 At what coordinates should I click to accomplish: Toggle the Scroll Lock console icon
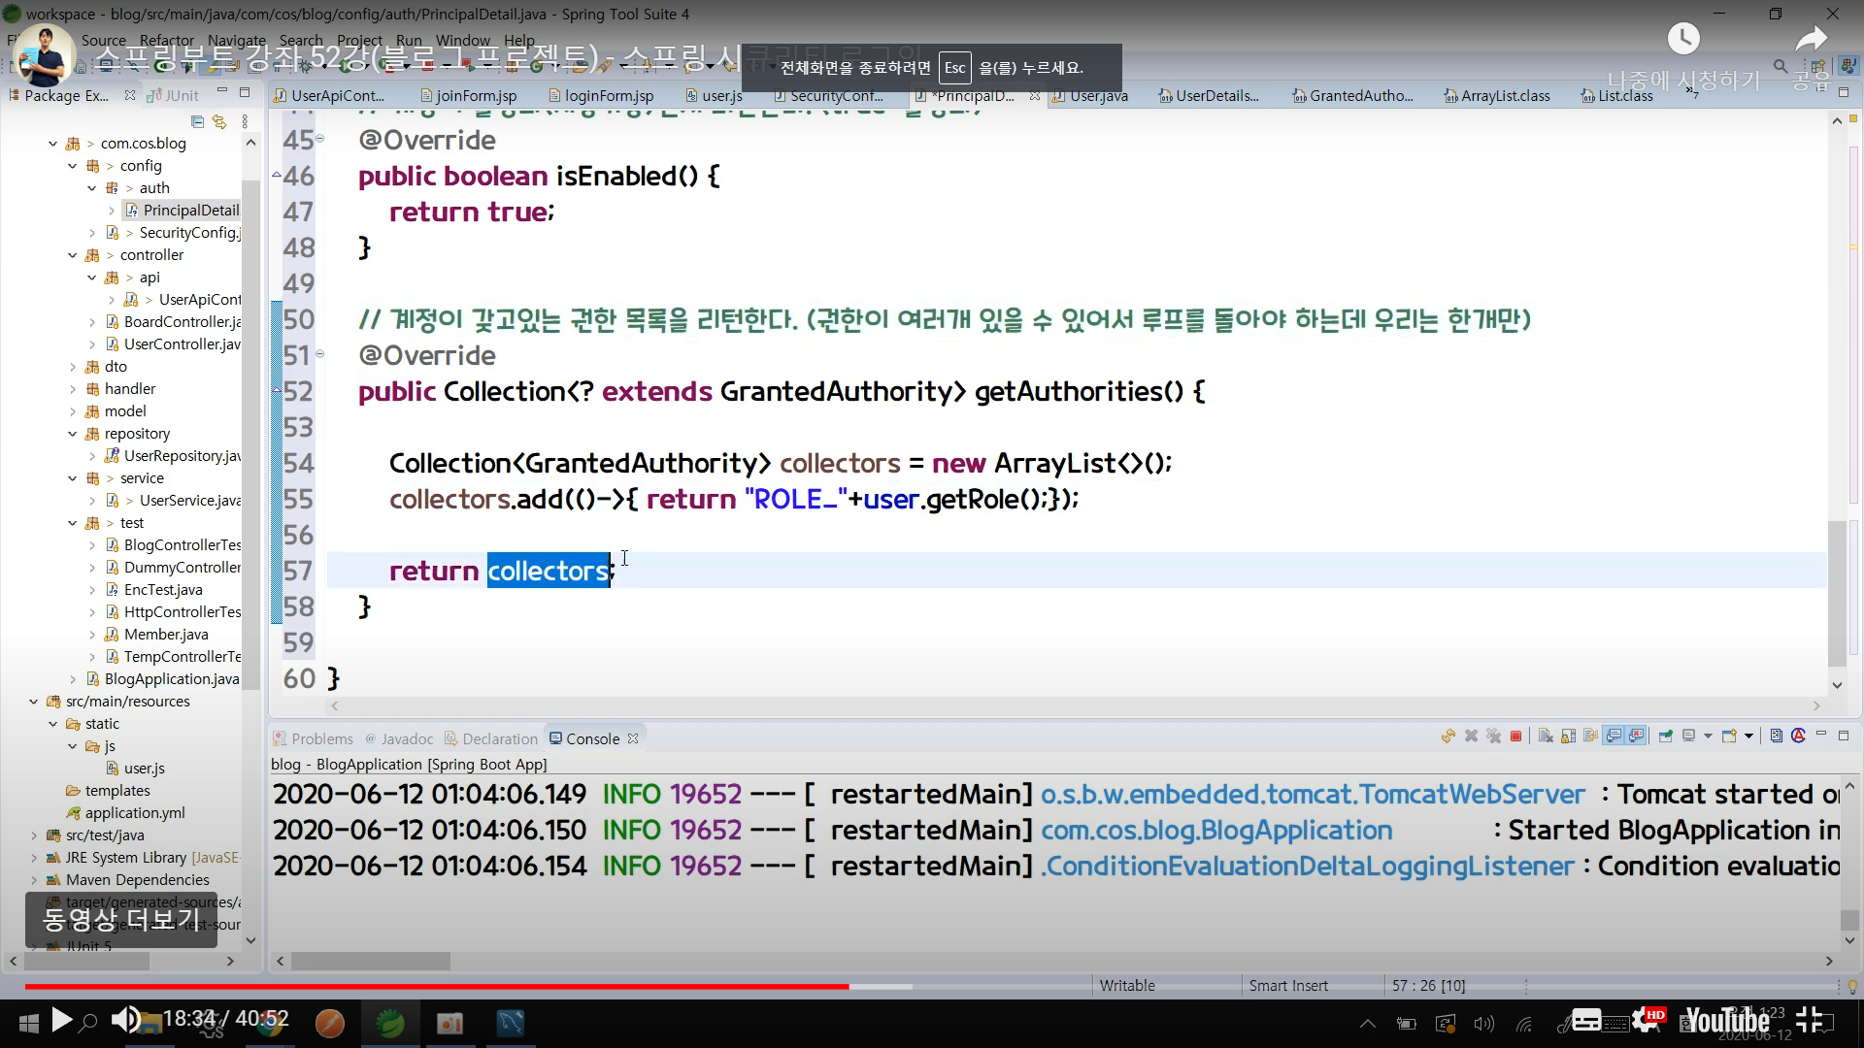pos(1568,737)
